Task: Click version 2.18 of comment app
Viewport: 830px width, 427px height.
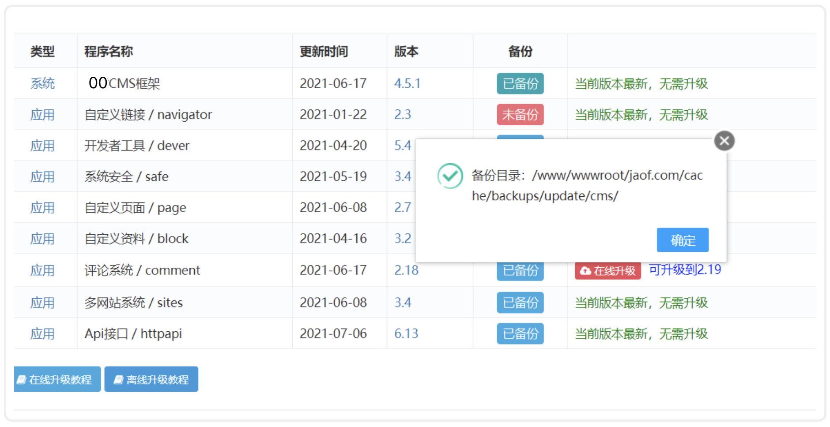Action: point(406,270)
